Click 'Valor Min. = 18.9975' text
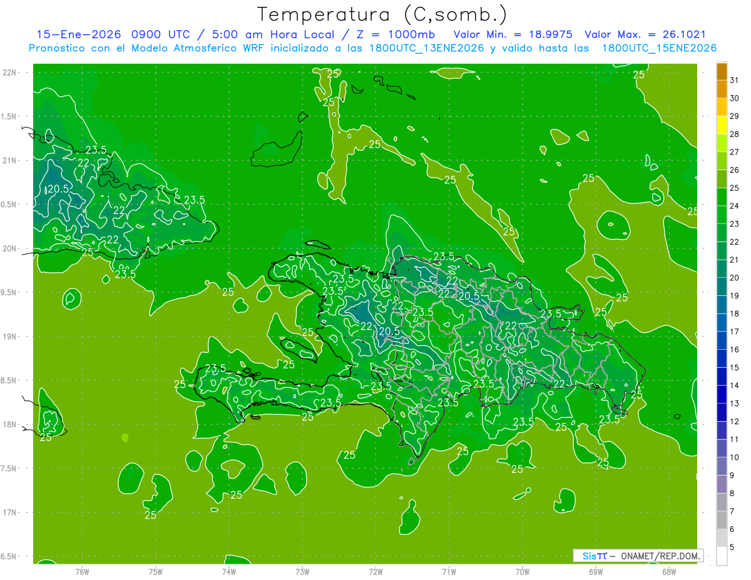This screenshot has width=751, height=580. [x=513, y=34]
